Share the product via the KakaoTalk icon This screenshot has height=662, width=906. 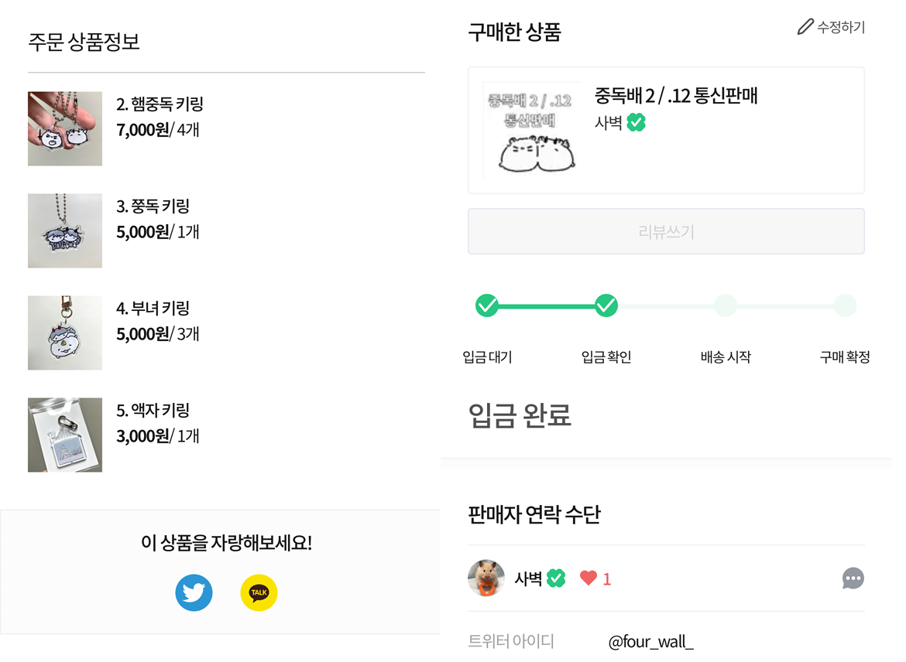pos(259,592)
